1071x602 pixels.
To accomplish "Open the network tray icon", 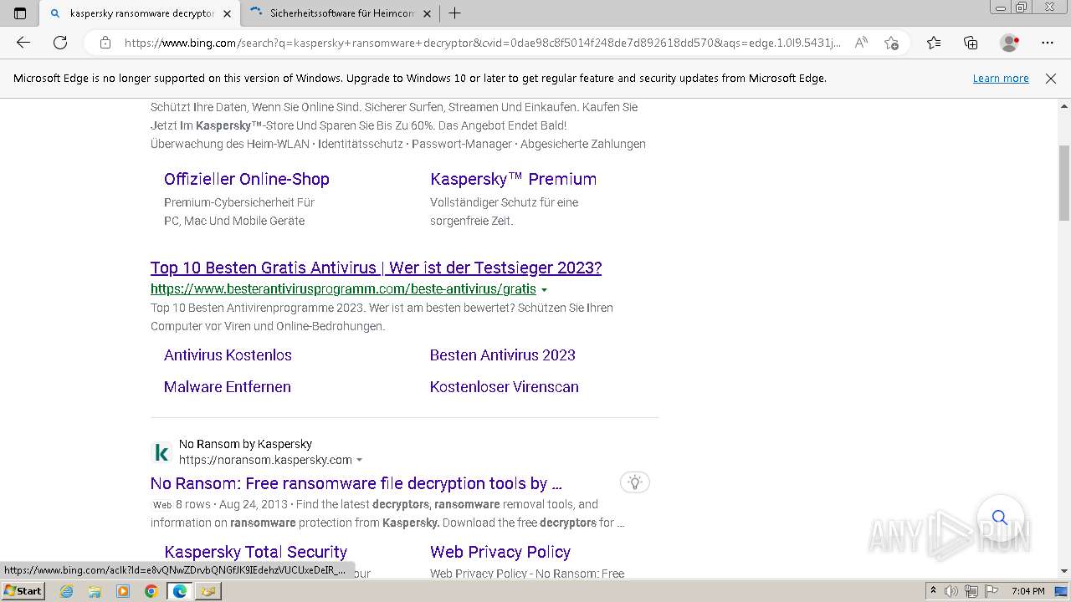I will [x=971, y=591].
